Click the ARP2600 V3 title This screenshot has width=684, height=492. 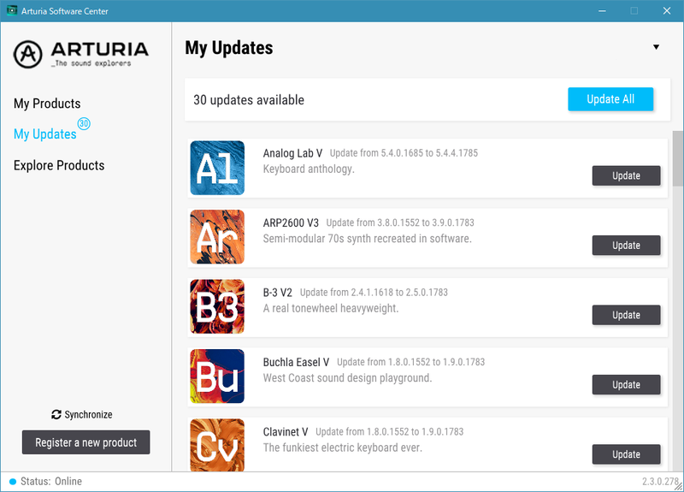(291, 222)
